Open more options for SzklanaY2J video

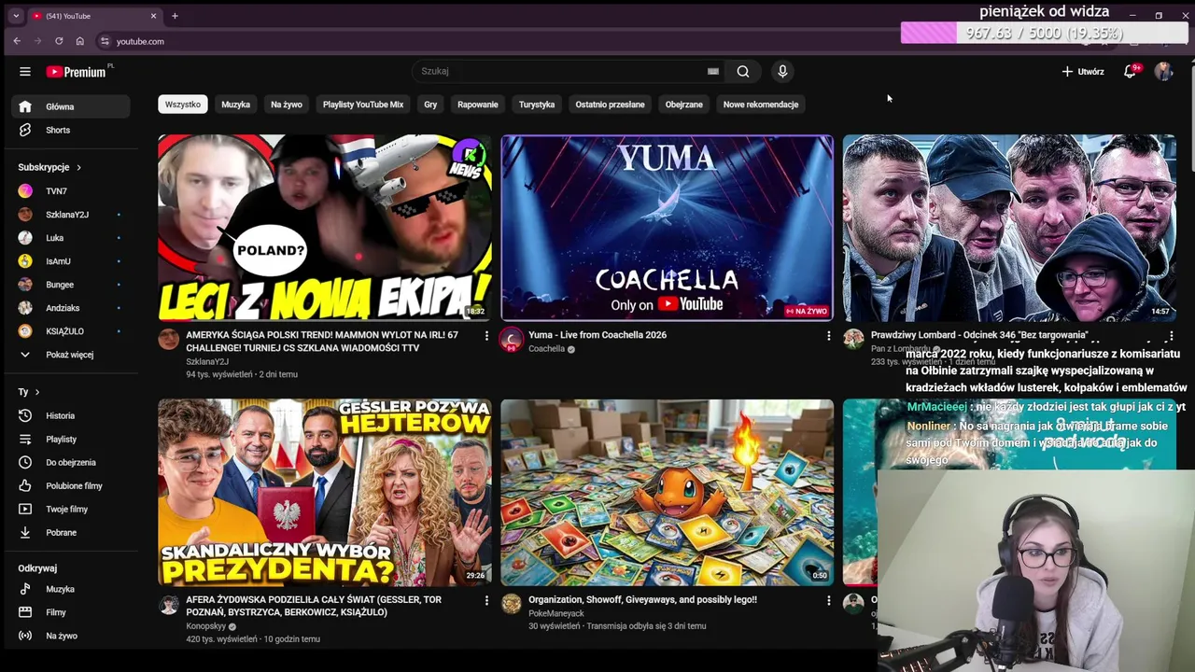(x=486, y=336)
